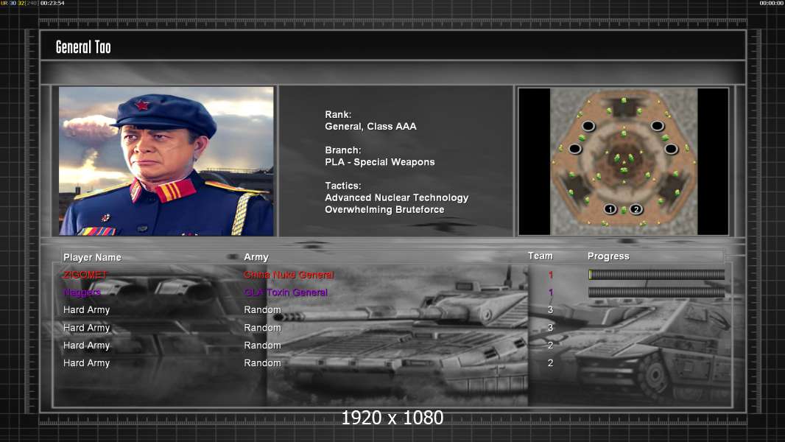Click the "Team" column header
785x442 pixels.
click(541, 256)
